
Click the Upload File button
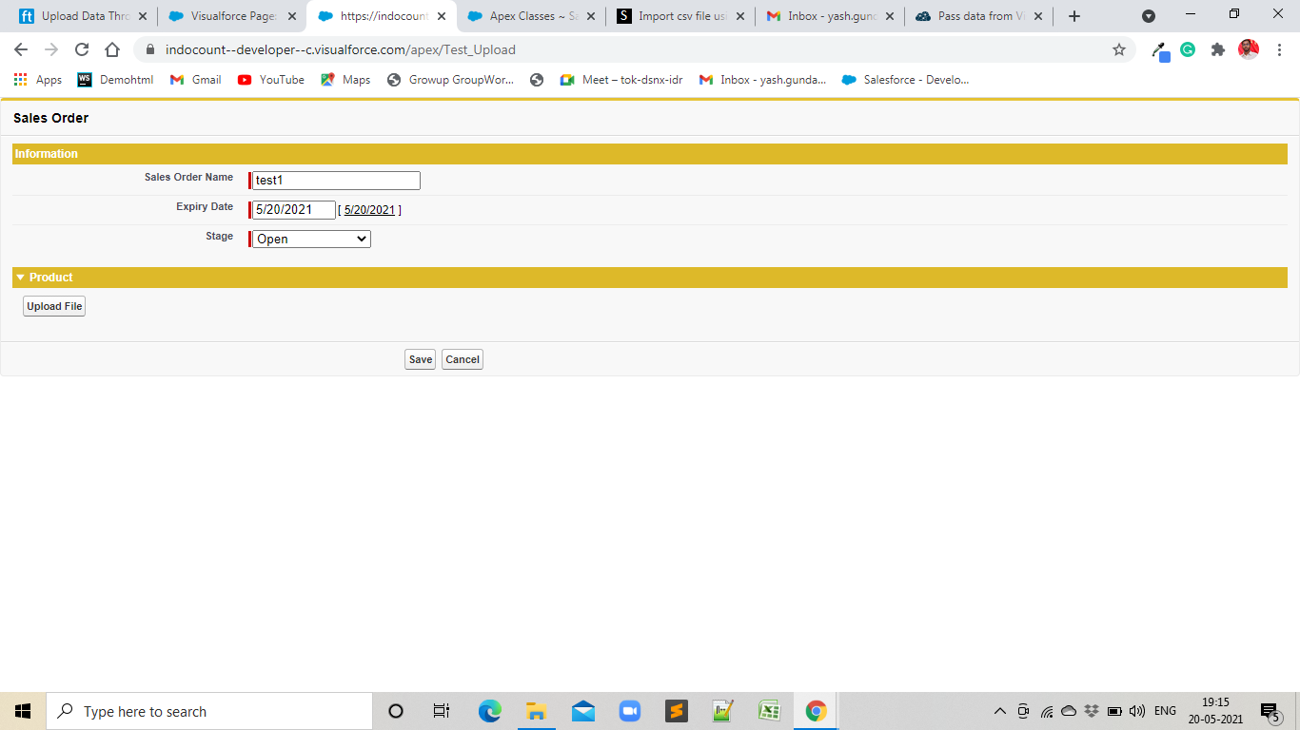(x=54, y=306)
